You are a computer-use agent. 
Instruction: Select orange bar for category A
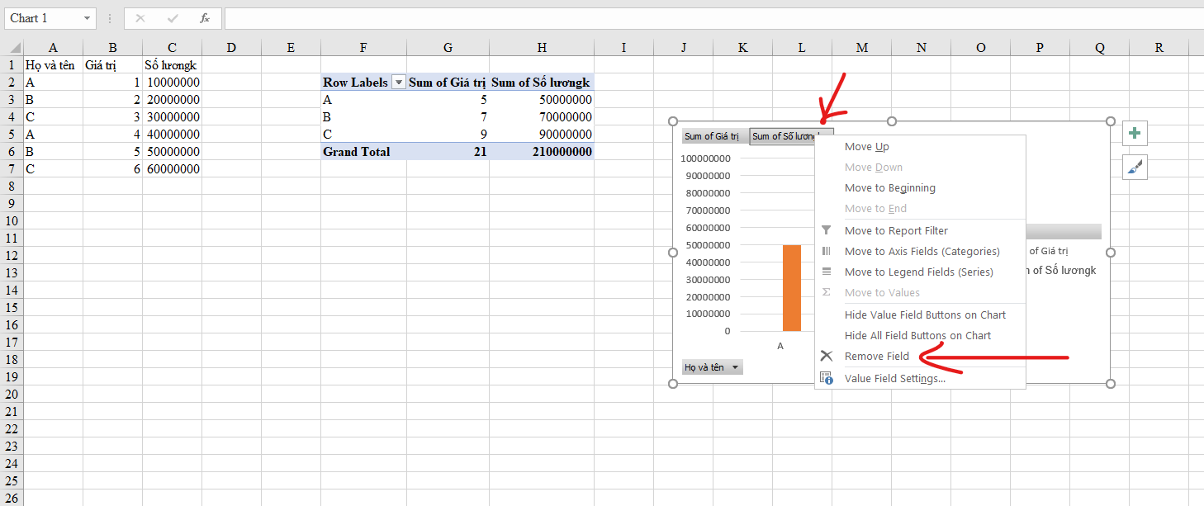[792, 288]
